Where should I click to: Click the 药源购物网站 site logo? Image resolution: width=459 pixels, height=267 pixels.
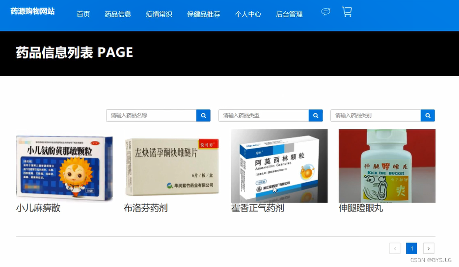32,11
